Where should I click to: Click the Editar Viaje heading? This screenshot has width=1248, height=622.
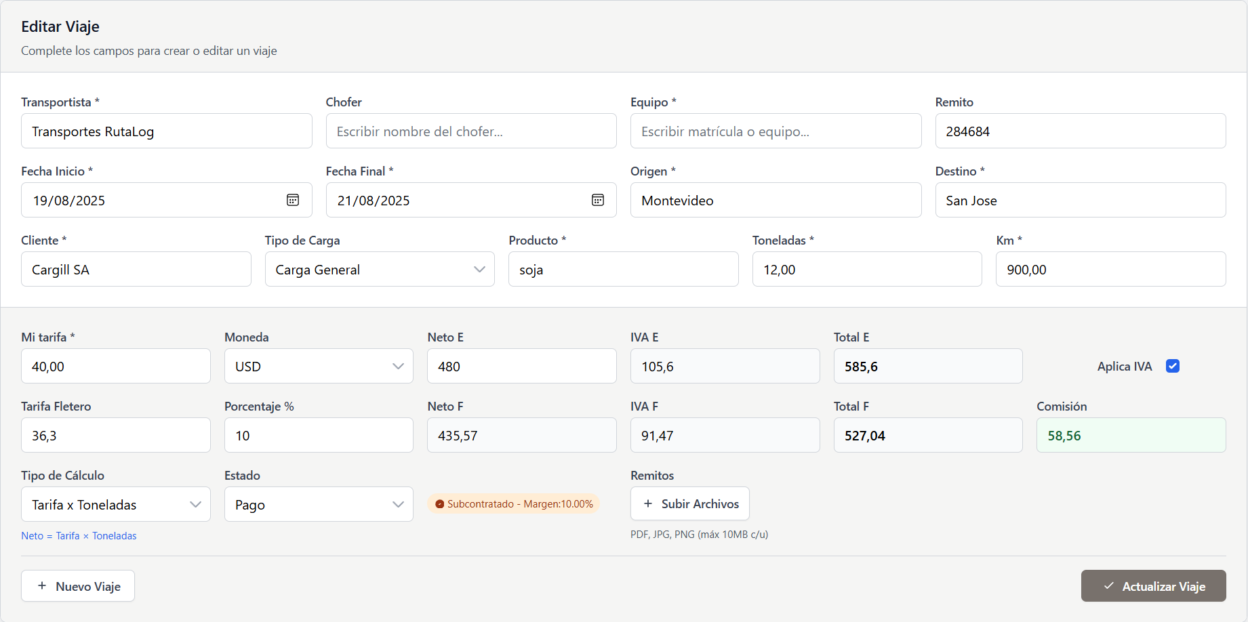point(60,26)
